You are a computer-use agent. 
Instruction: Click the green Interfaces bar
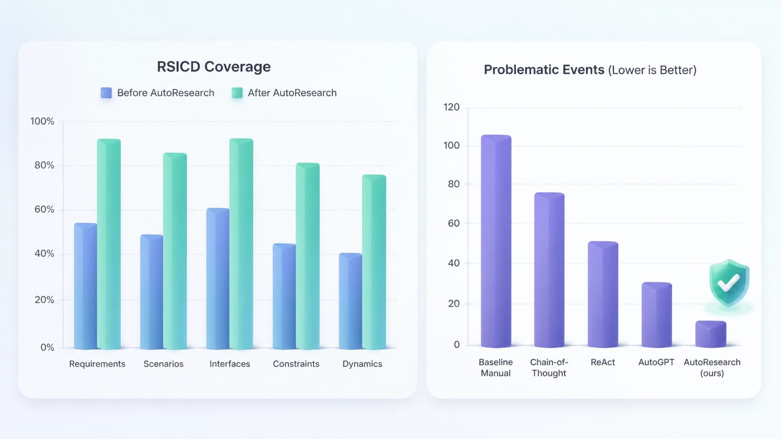241,244
